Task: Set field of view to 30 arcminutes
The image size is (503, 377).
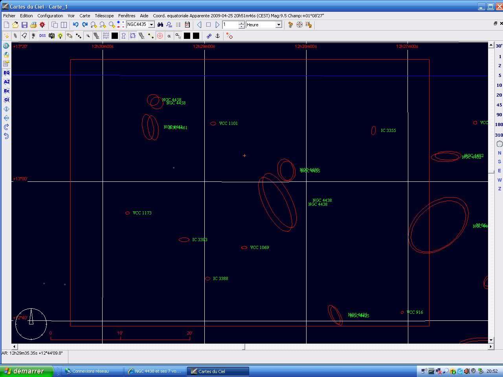Action: coord(499,46)
